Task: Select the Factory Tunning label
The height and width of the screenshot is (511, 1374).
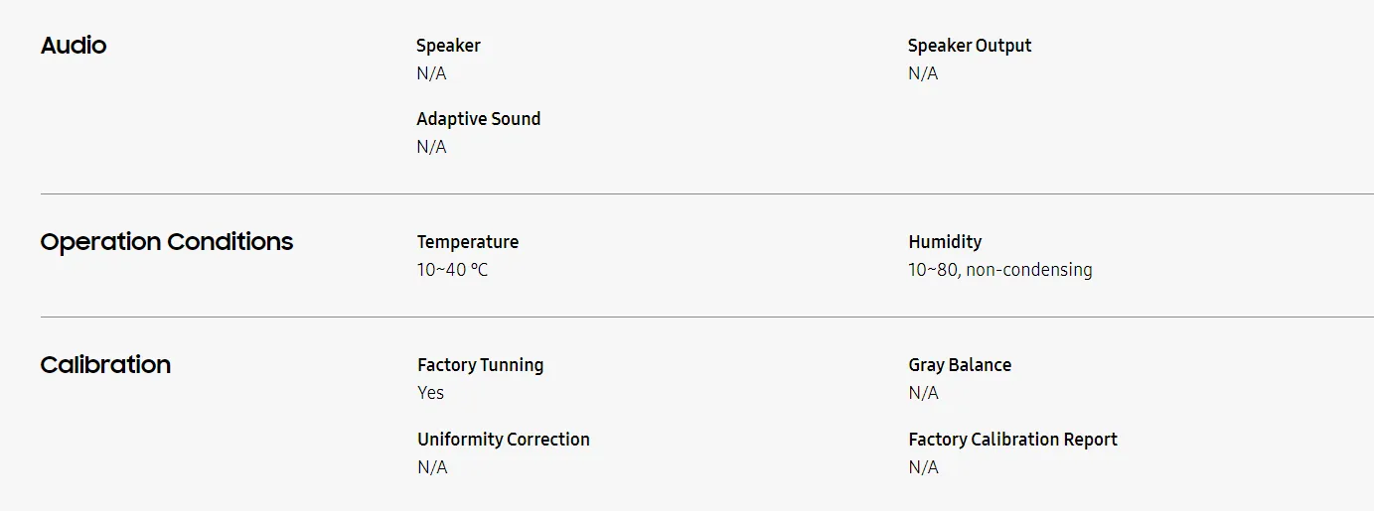Action: pos(481,365)
